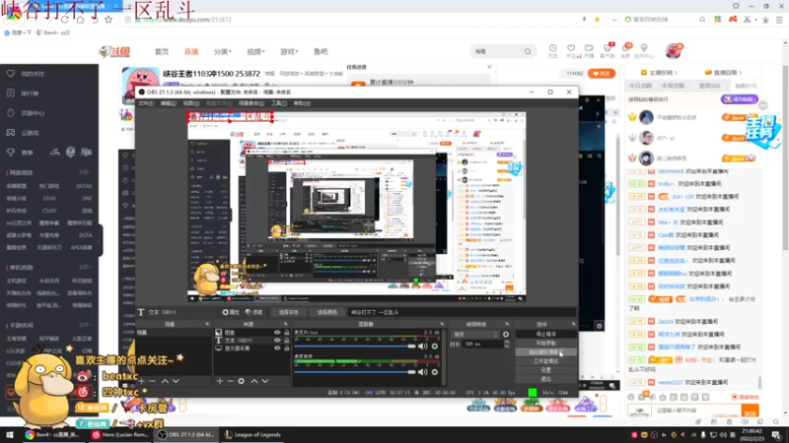This screenshot has height=443, width=789.
Task: Click search magnifier in Douyu search box
Action: 528,51
